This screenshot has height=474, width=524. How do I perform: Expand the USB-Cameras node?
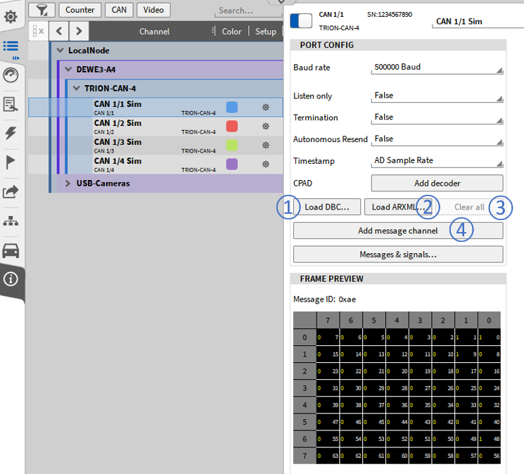pos(68,184)
